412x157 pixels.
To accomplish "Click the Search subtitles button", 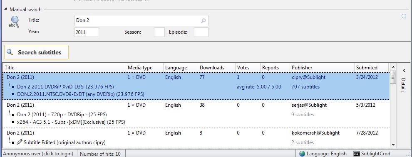I will click(36, 52).
